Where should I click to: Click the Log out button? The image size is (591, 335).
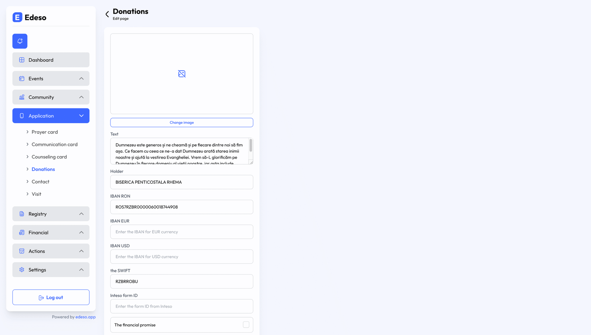51,297
